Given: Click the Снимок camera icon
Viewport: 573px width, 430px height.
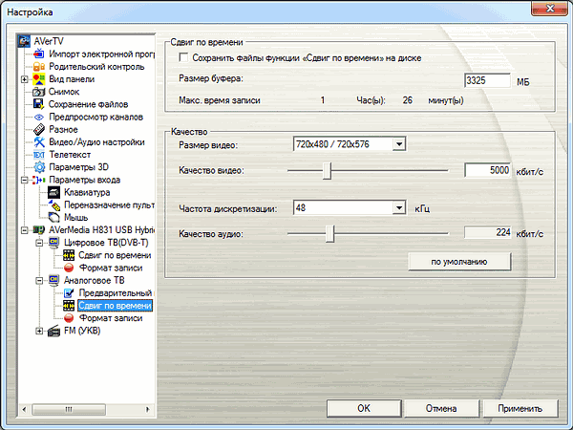Looking at the screenshot, I should [39, 92].
